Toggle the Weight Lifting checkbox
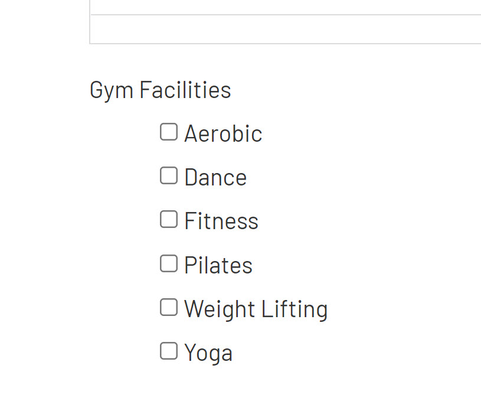 [x=169, y=307]
